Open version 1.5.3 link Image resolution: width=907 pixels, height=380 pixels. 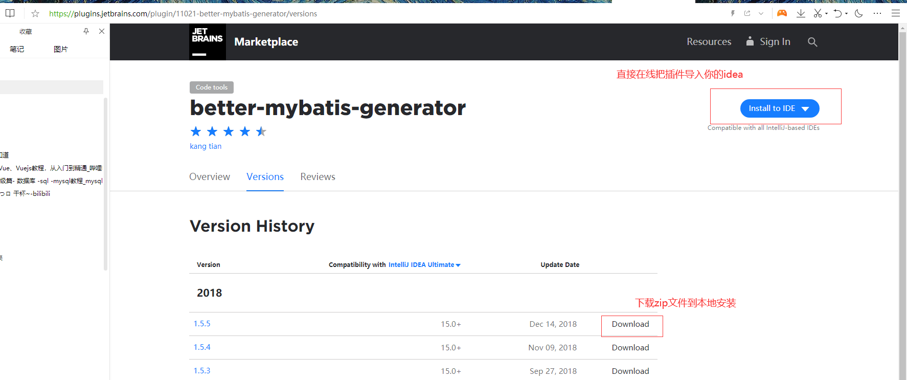[x=202, y=371]
